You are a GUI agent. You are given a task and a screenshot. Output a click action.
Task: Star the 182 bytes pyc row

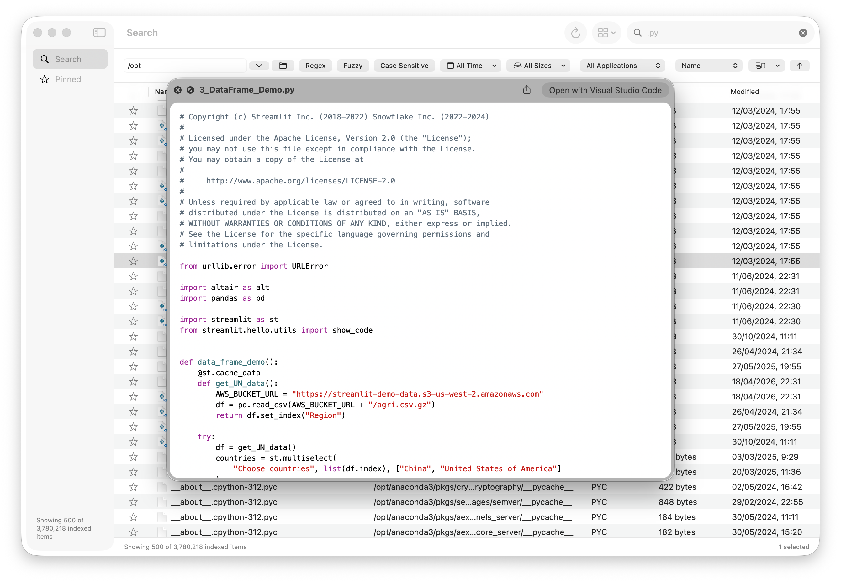point(133,532)
